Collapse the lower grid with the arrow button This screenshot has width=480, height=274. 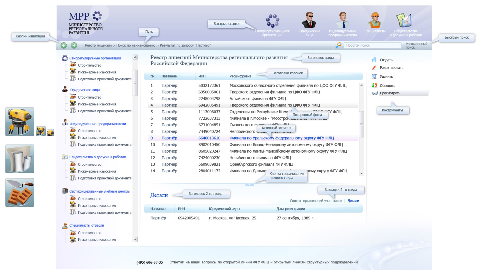(x=249, y=184)
